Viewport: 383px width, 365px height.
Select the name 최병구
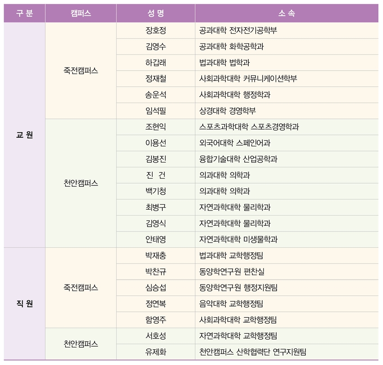coord(156,207)
